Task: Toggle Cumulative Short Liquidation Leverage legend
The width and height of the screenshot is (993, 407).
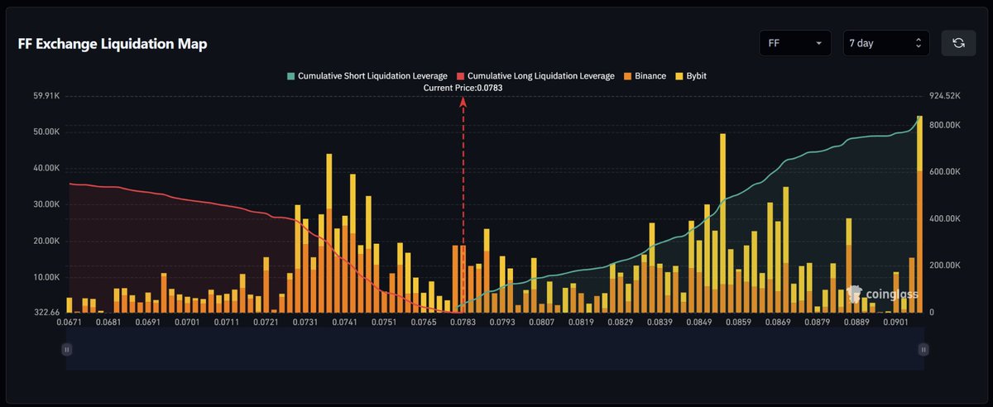Action: point(367,76)
